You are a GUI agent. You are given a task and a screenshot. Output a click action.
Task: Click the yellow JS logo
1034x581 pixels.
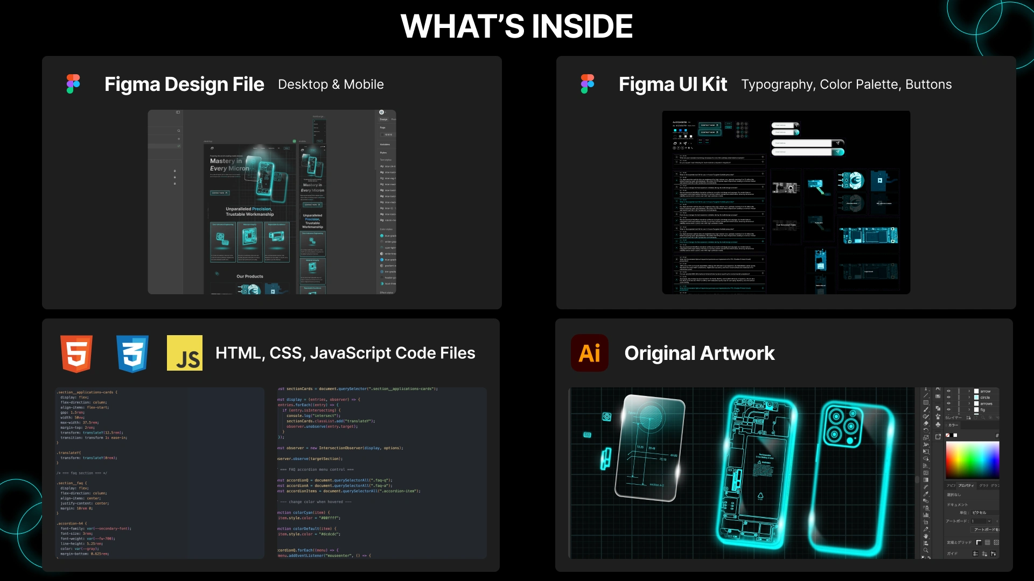click(x=185, y=353)
